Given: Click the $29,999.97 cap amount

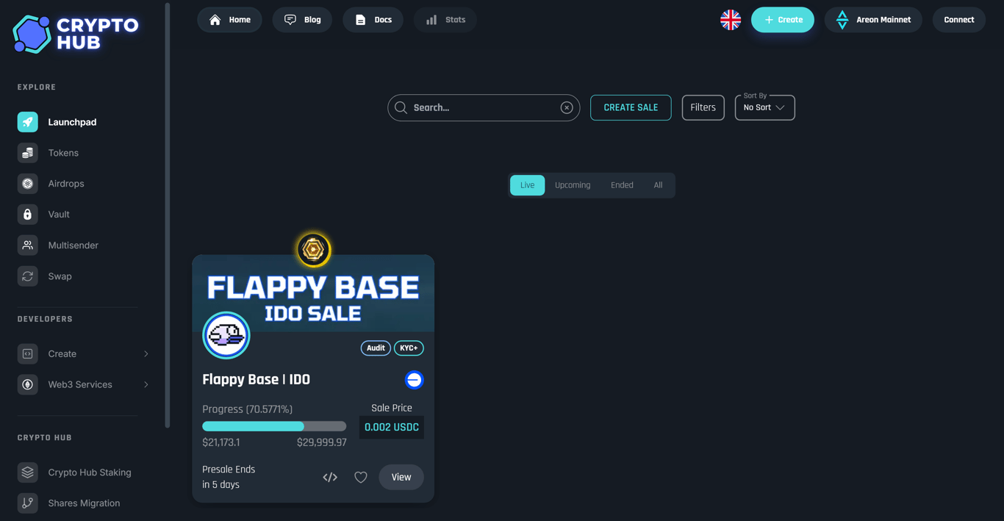Looking at the screenshot, I should pos(322,442).
